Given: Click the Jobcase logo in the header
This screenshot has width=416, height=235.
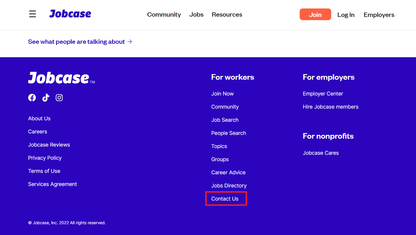Looking at the screenshot, I should click(70, 13).
